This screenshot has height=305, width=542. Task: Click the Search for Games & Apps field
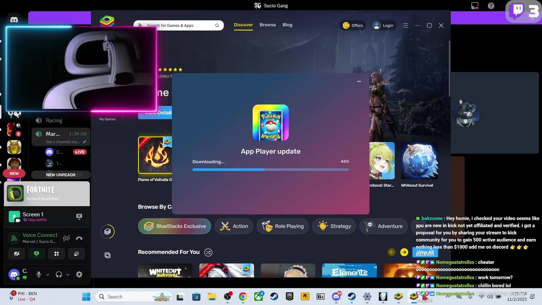point(179,25)
